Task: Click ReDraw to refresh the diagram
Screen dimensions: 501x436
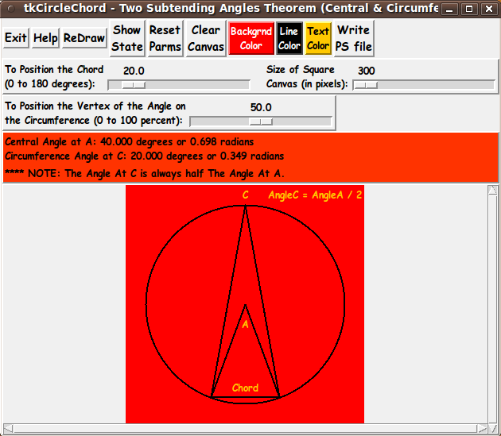Action: pyautogui.click(x=84, y=38)
